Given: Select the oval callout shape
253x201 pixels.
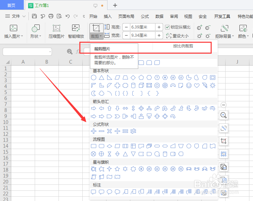Looking at the screenshot, I should (x=109, y=192).
